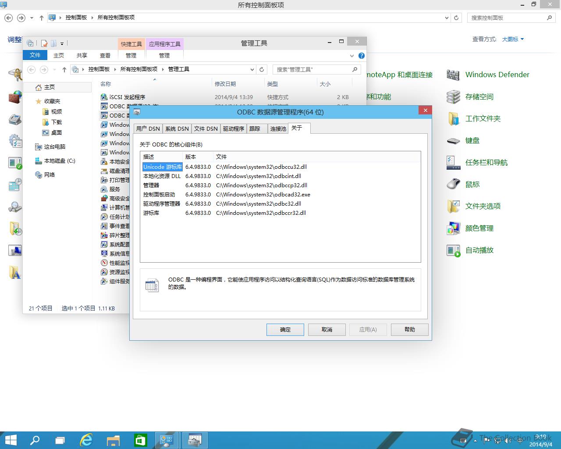Open 主页 ribbon tab
This screenshot has height=449, width=561.
point(59,55)
